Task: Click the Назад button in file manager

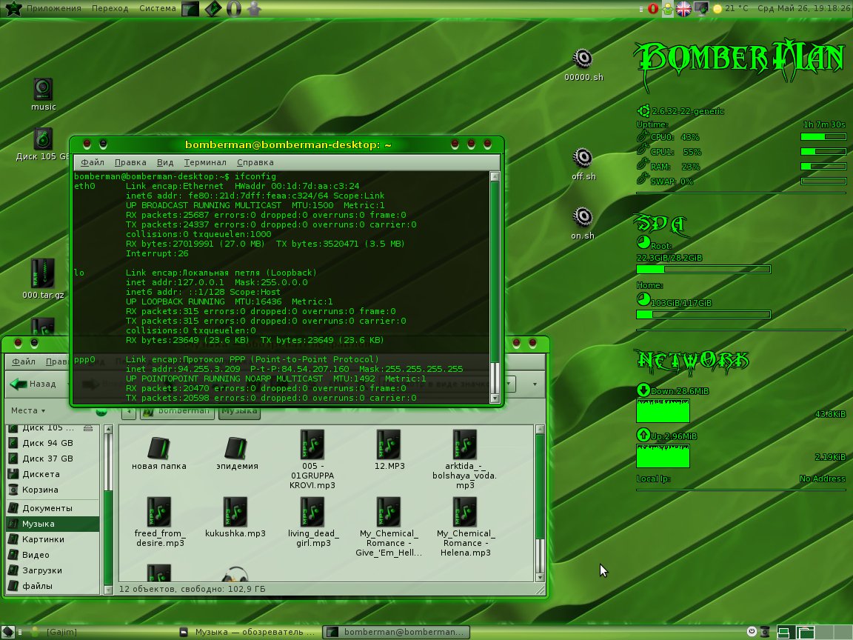Action: click(x=34, y=384)
